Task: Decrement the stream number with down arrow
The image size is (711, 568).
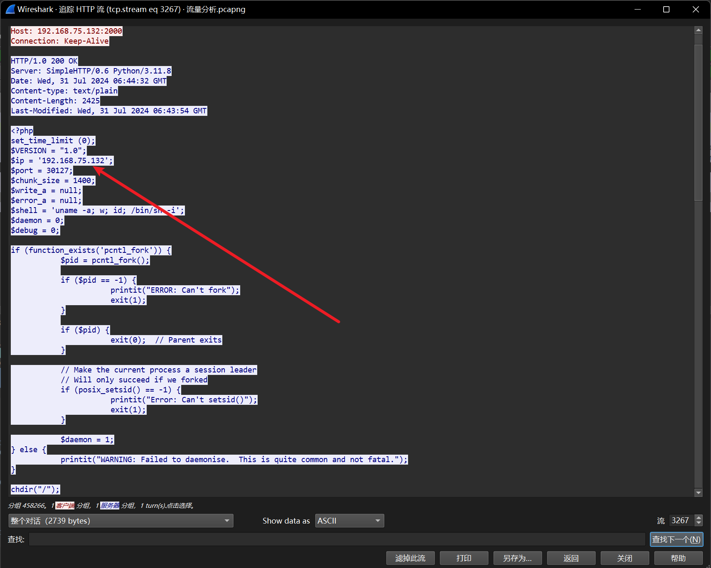Action: coord(699,523)
